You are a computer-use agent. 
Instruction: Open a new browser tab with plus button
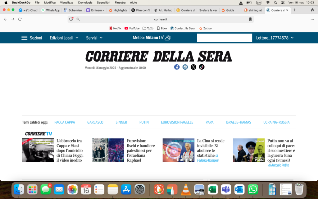coord(294,10)
